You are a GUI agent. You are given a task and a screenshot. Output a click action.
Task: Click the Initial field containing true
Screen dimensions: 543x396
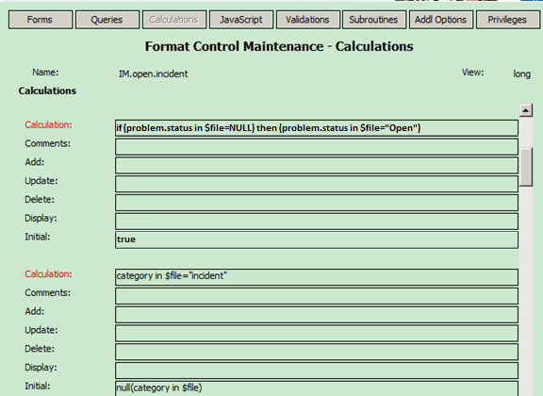pos(317,240)
